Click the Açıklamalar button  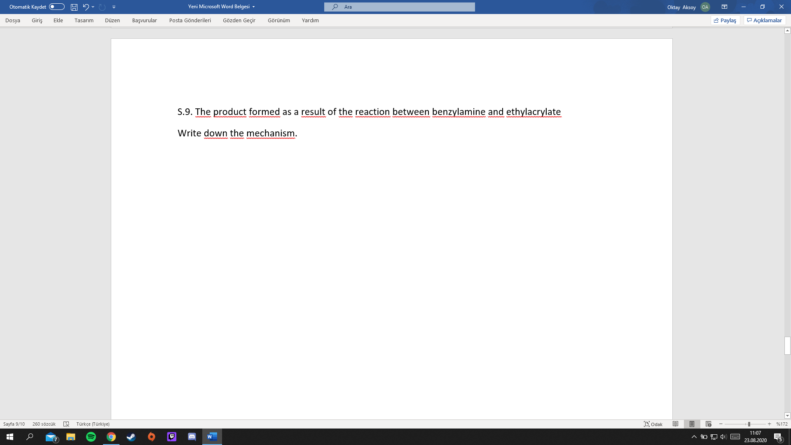click(765, 20)
